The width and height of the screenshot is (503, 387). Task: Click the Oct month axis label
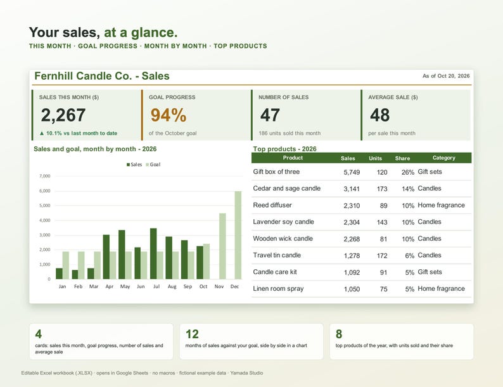point(203,286)
